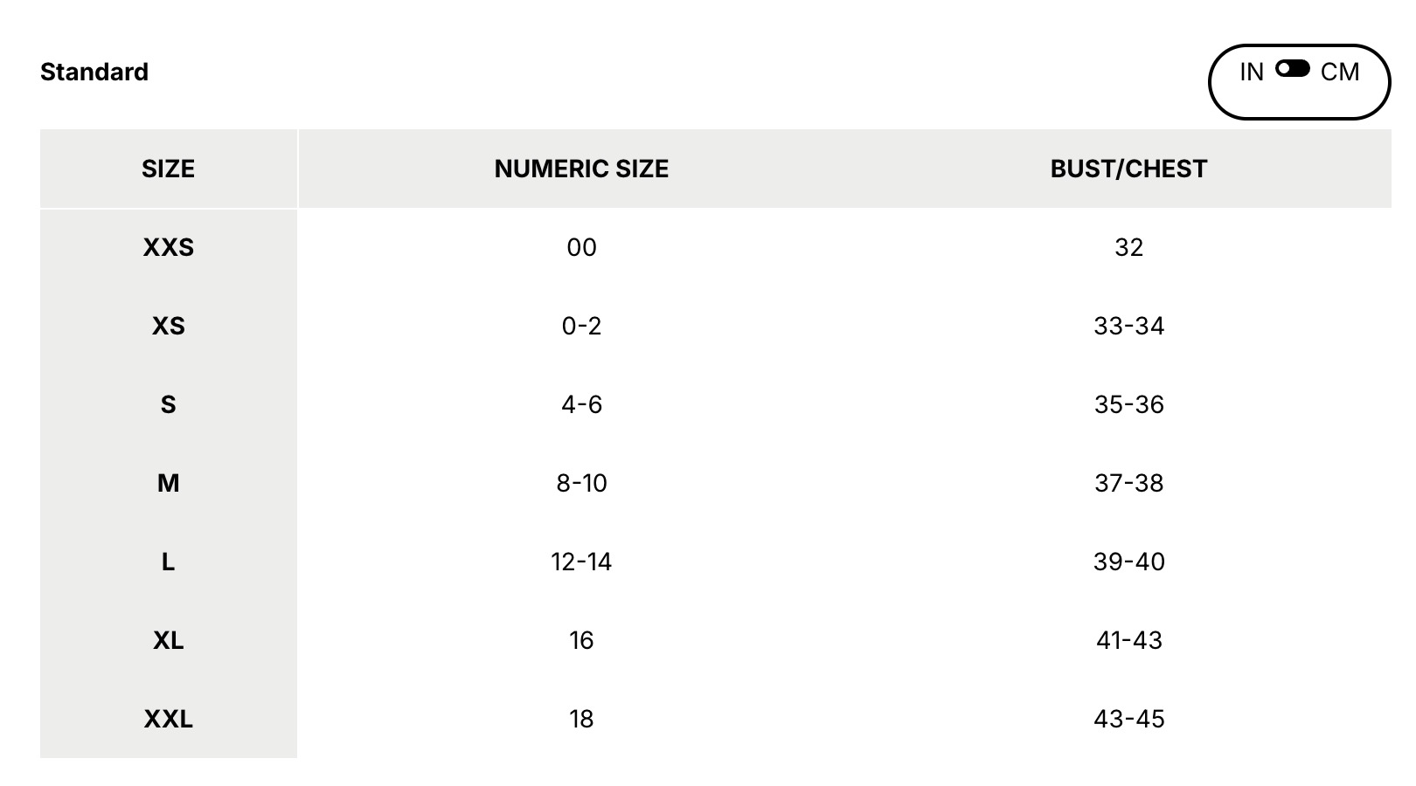Click the Standard section heading
The image size is (1416, 786).
pos(94,72)
